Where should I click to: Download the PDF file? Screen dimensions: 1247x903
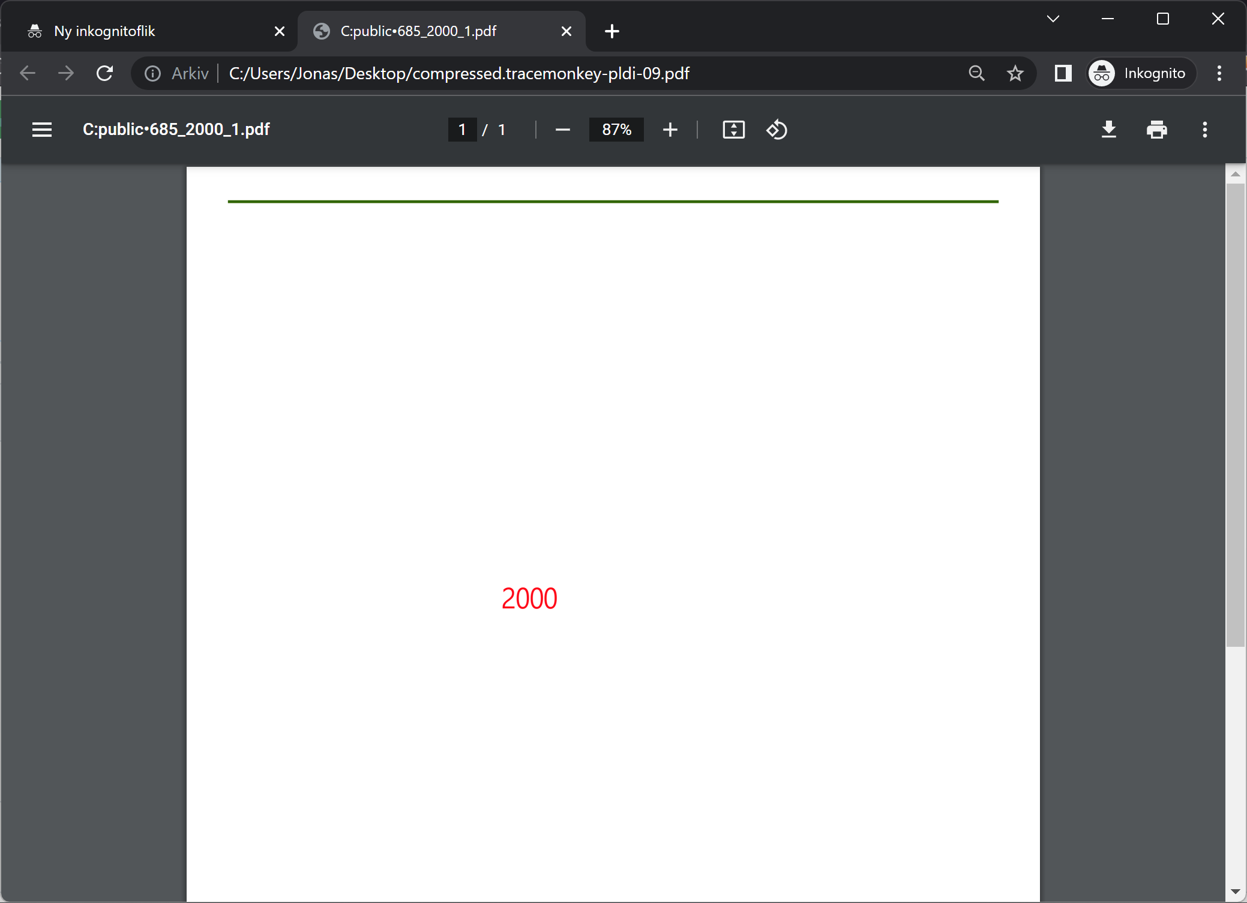point(1108,130)
